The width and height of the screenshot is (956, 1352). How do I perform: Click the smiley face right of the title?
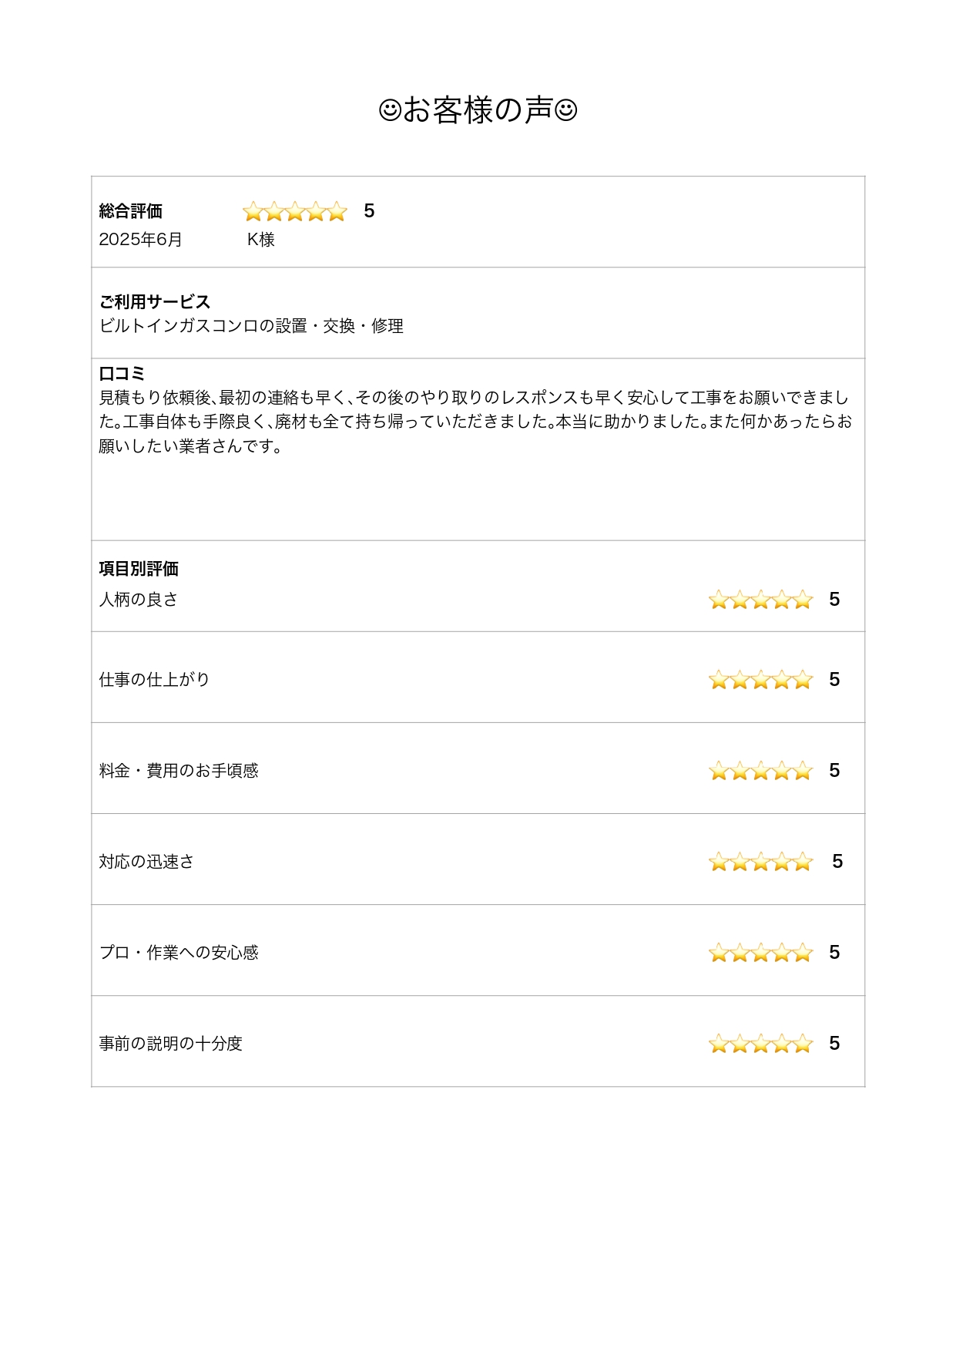566,110
